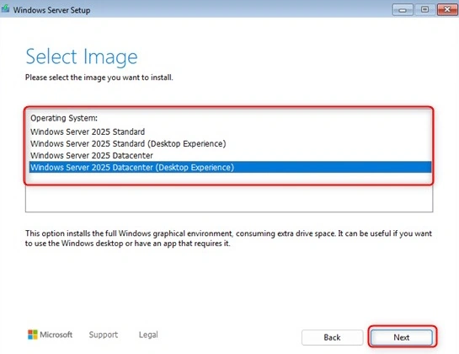
Task: Open the Support link
Action: point(104,335)
